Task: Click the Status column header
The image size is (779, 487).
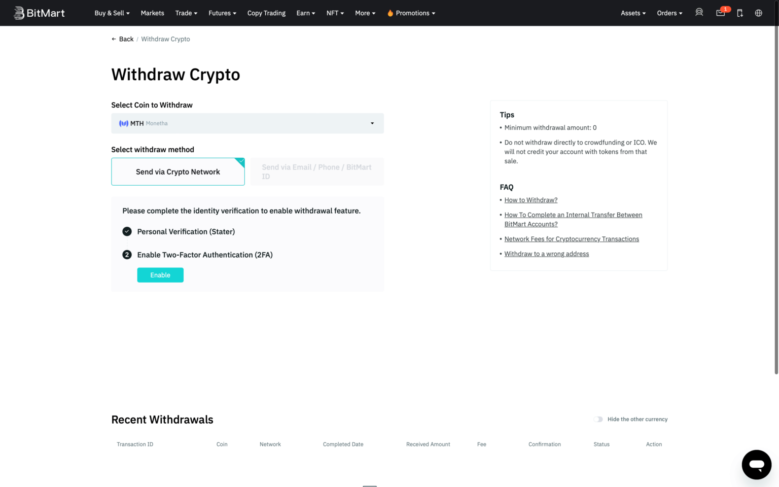Action: pos(601,444)
